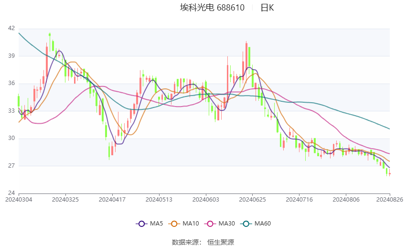Viewport: 406px width, 247px height.
Task: Toggle the MA5 legend series
Action: 150,224
